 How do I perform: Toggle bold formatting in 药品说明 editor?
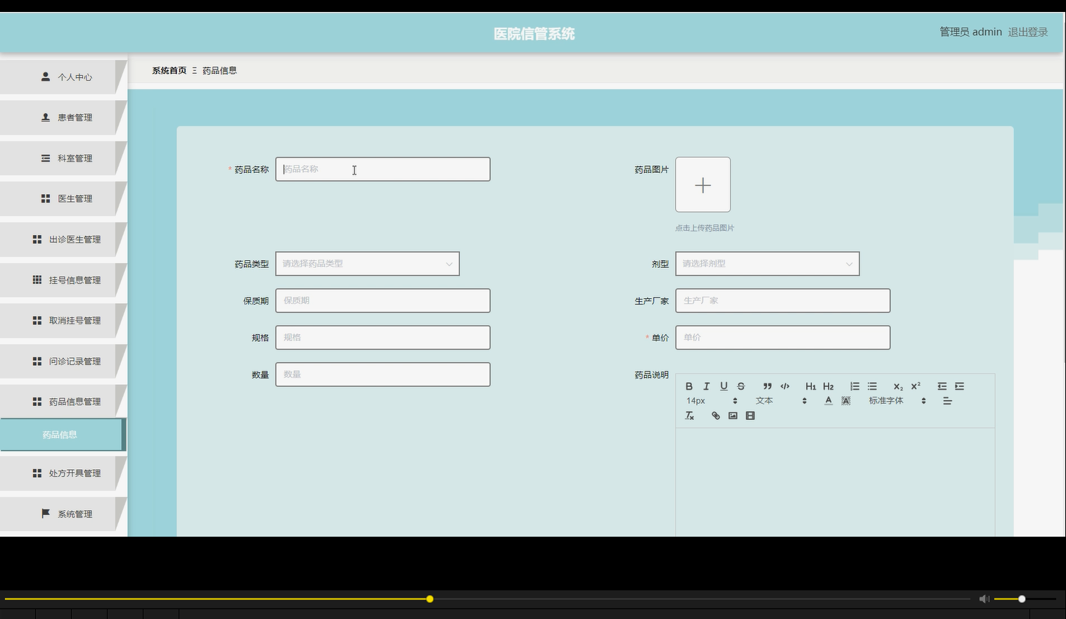689,386
